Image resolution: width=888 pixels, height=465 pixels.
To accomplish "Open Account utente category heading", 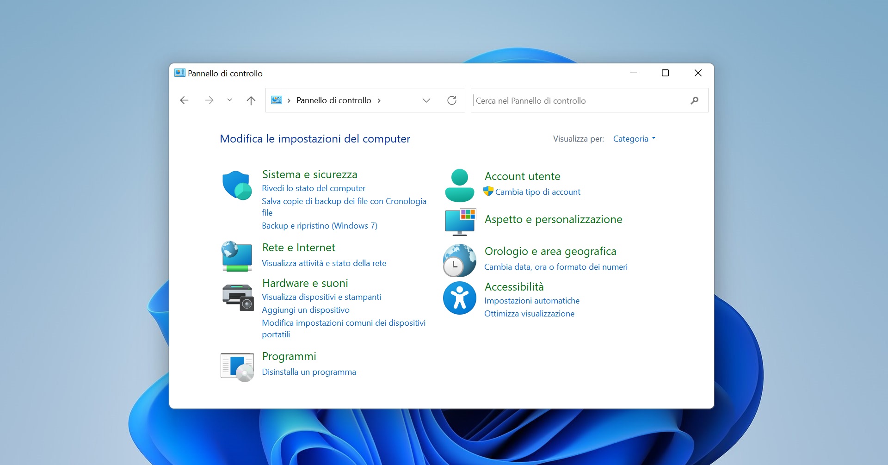I will [x=522, y=176].
